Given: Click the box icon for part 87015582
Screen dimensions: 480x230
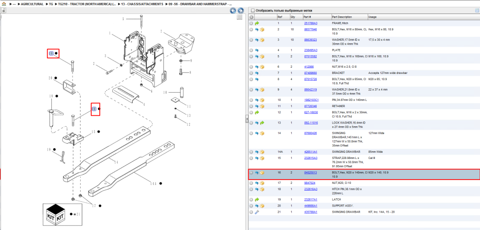Looking at the screenshot, I should click(x=262, y=57).
